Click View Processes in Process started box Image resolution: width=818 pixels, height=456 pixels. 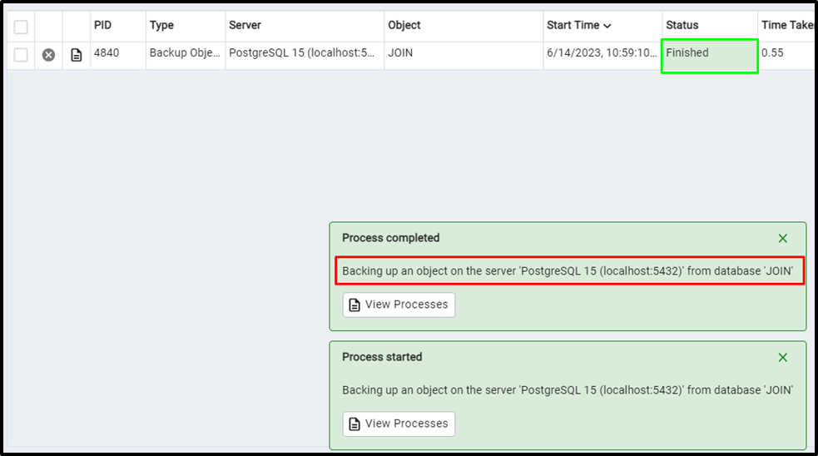399,424
